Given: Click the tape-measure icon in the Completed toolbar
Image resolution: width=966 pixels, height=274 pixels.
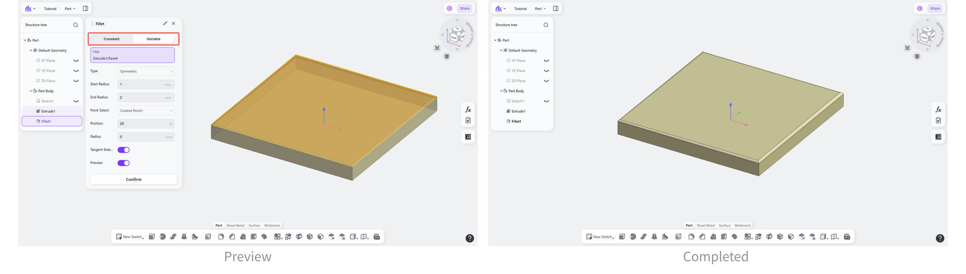Looking at the screenshot, I should [x=847, y=237].
